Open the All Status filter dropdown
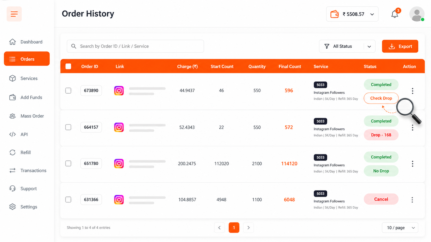This screenshot has width=431, height=242. 347,46
